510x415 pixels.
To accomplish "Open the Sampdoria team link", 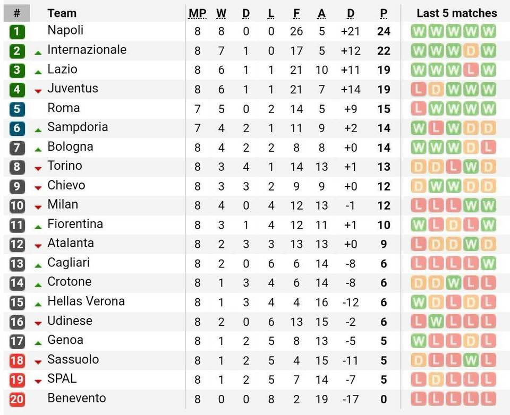I will 78,127.
